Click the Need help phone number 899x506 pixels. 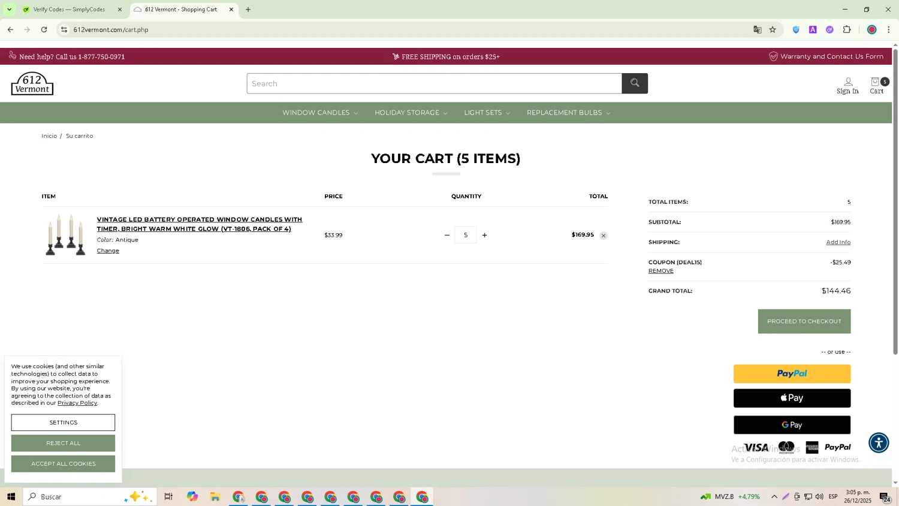(101, 57)
